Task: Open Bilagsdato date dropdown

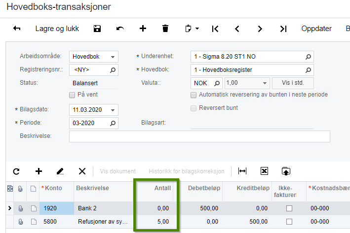Action: 113,110
